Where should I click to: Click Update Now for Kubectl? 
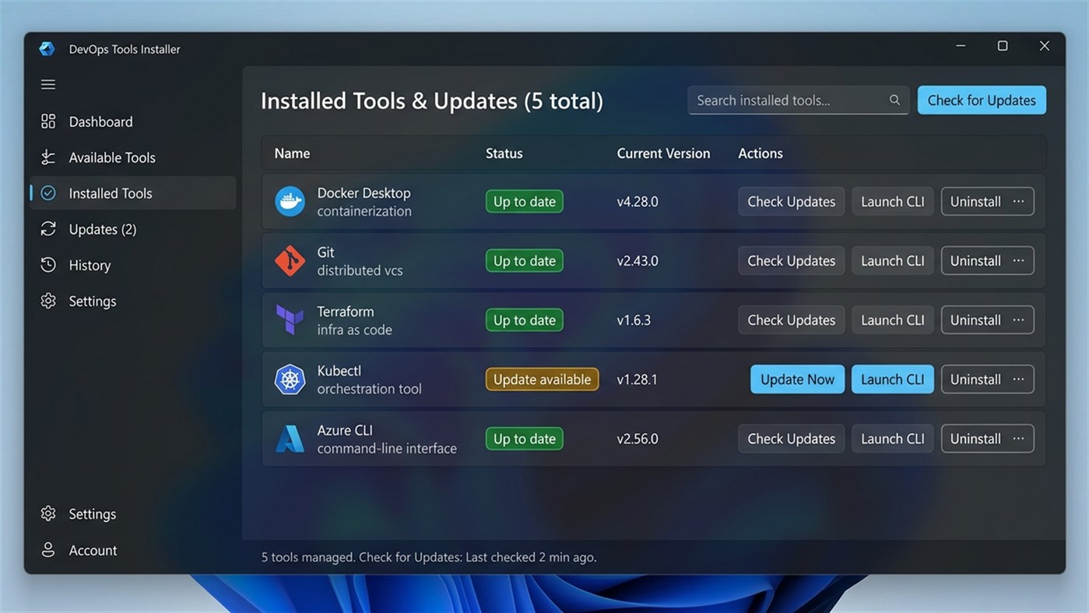[797, 379]
